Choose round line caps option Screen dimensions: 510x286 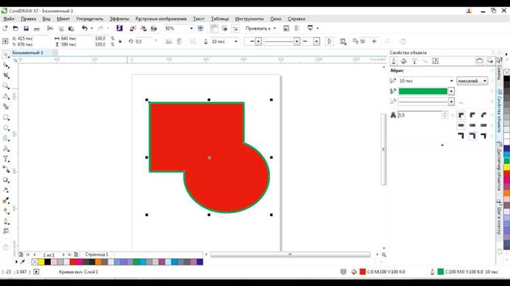[473, 125]
